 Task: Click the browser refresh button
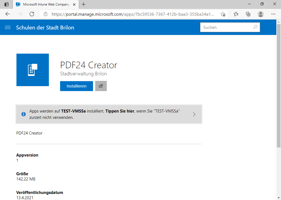click(x=32, y=14)
